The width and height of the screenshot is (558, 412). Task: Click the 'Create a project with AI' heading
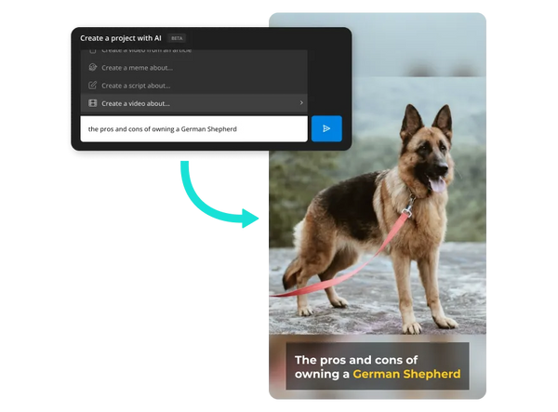120,38
